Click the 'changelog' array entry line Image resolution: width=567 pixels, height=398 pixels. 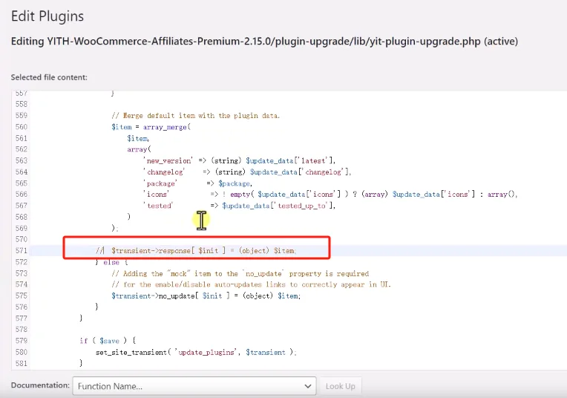247,172
